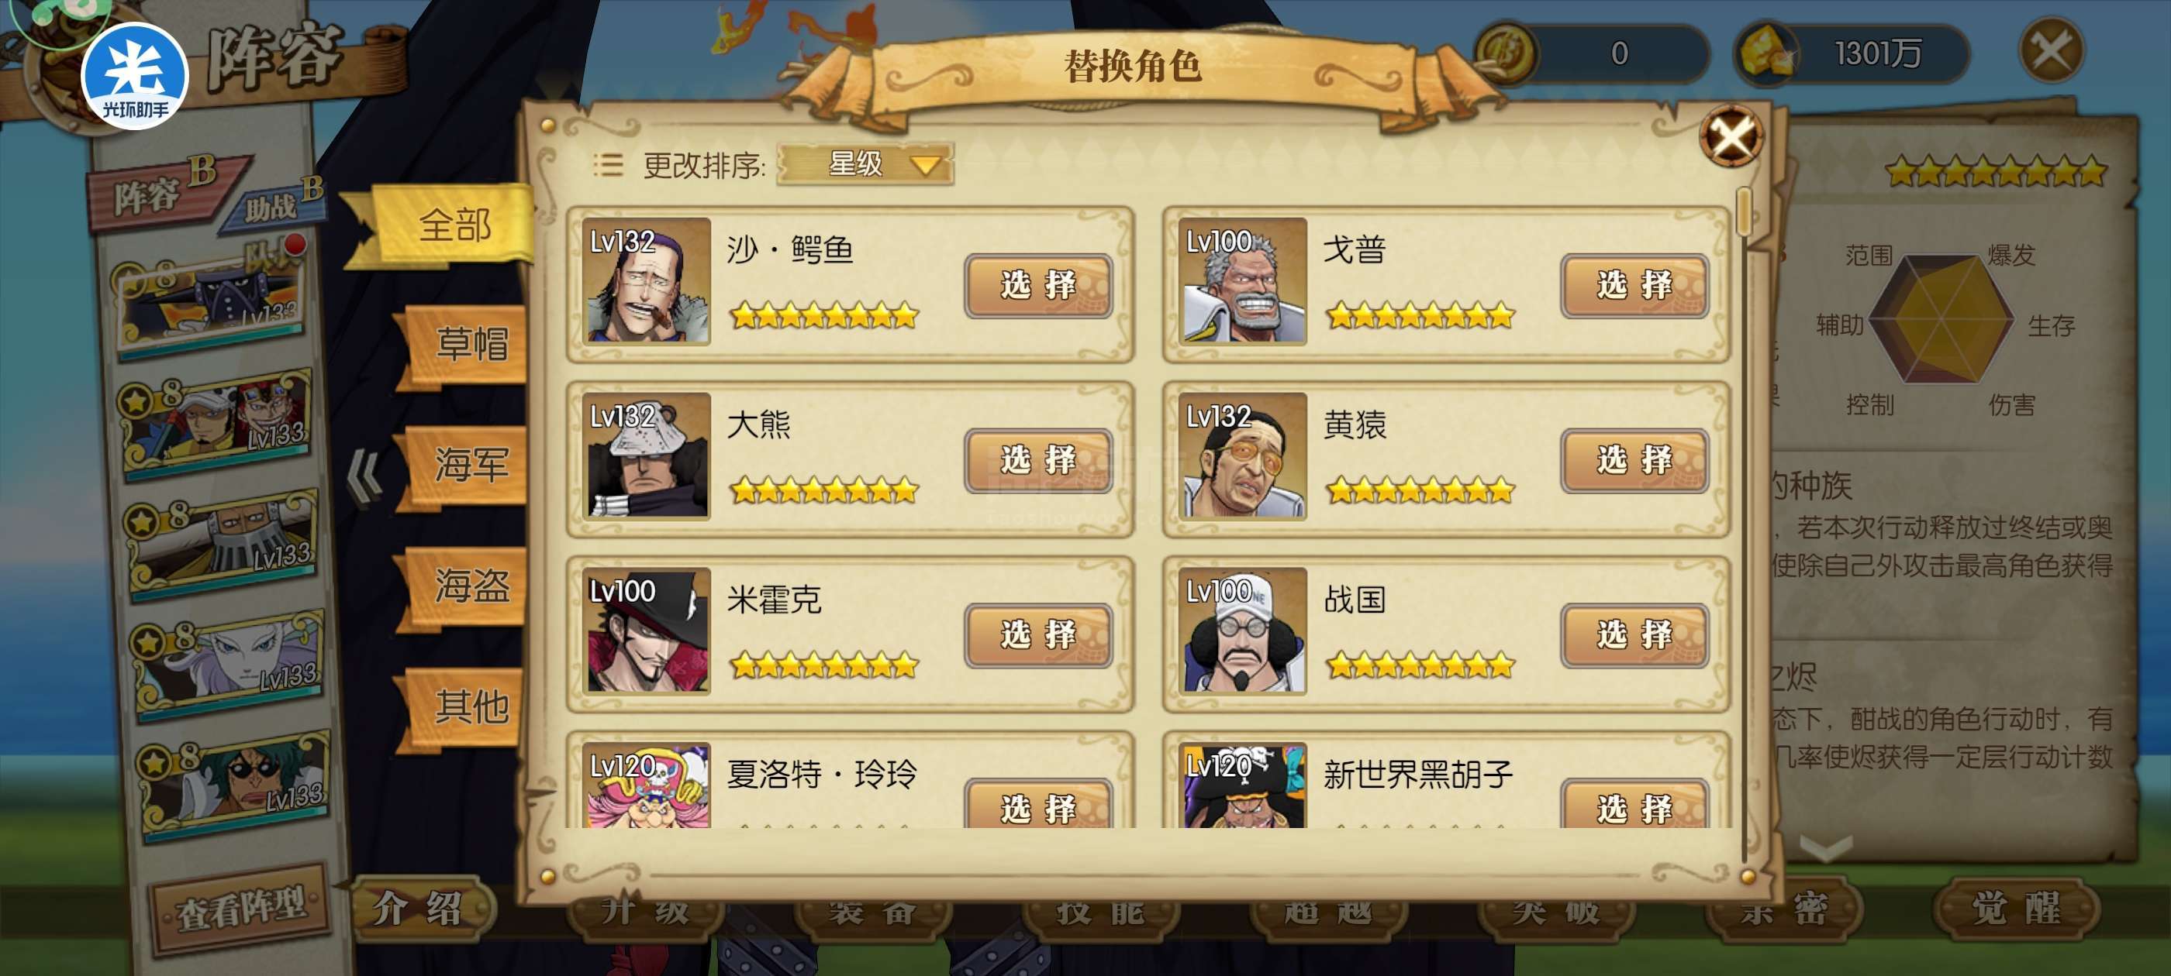Select the 其他 filter tab

click(465, 707)
